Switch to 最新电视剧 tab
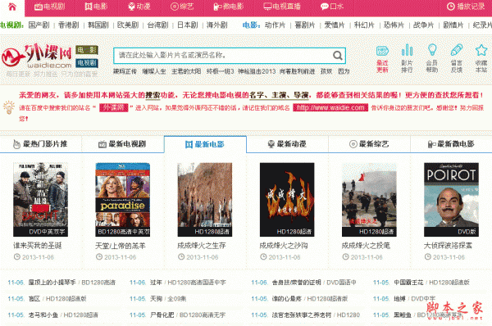This screenshot has width=492, height=326. tap(123, 144)
